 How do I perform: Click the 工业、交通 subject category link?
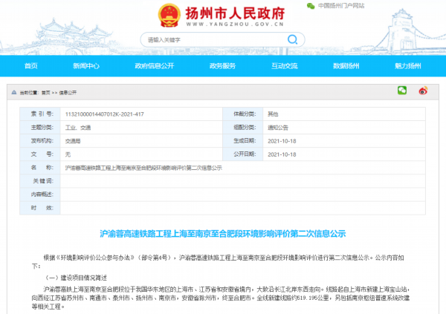click(x=79, y=127)
